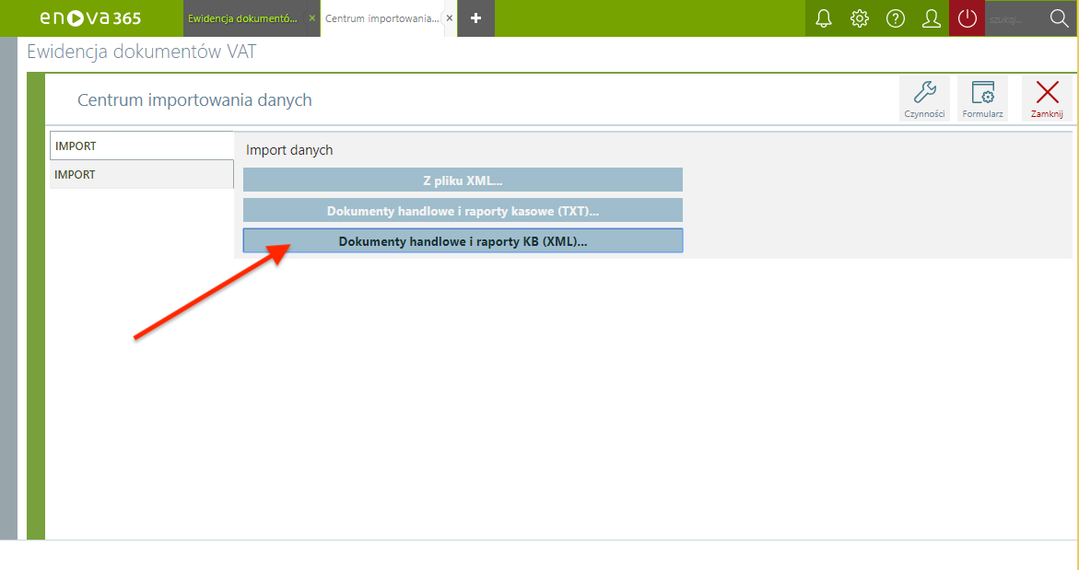
Task: Open settings via the gear icon
Action: (x=860, y=18)
